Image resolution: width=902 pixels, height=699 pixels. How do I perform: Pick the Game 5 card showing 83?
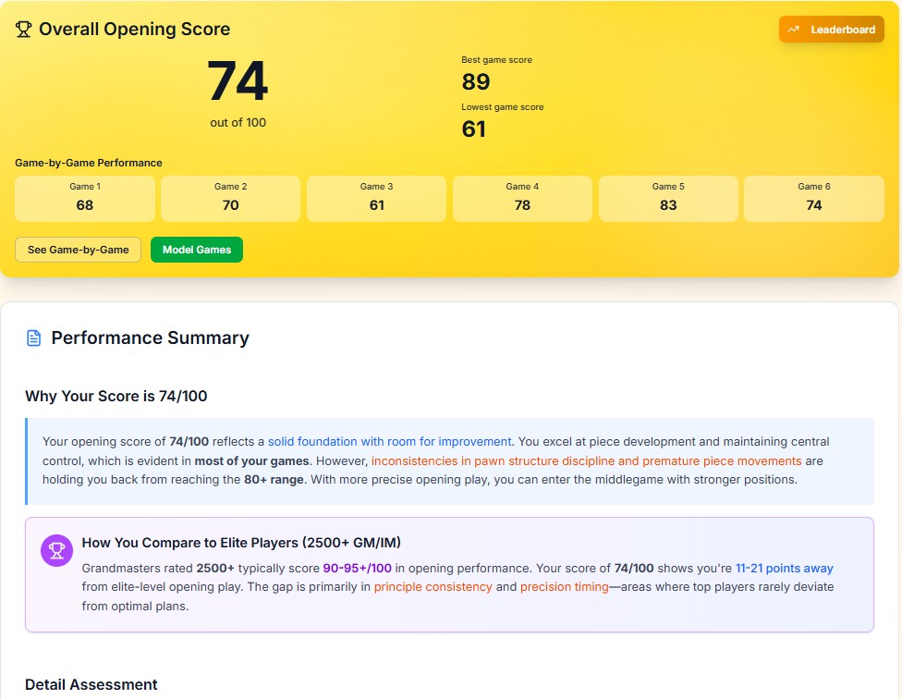tap(668, 199)
